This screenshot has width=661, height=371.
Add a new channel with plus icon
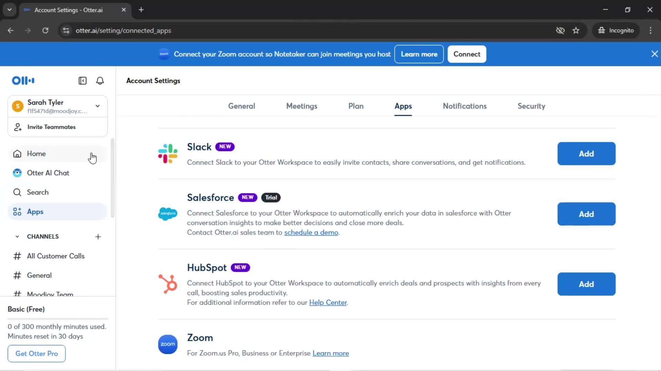[98, 237]
